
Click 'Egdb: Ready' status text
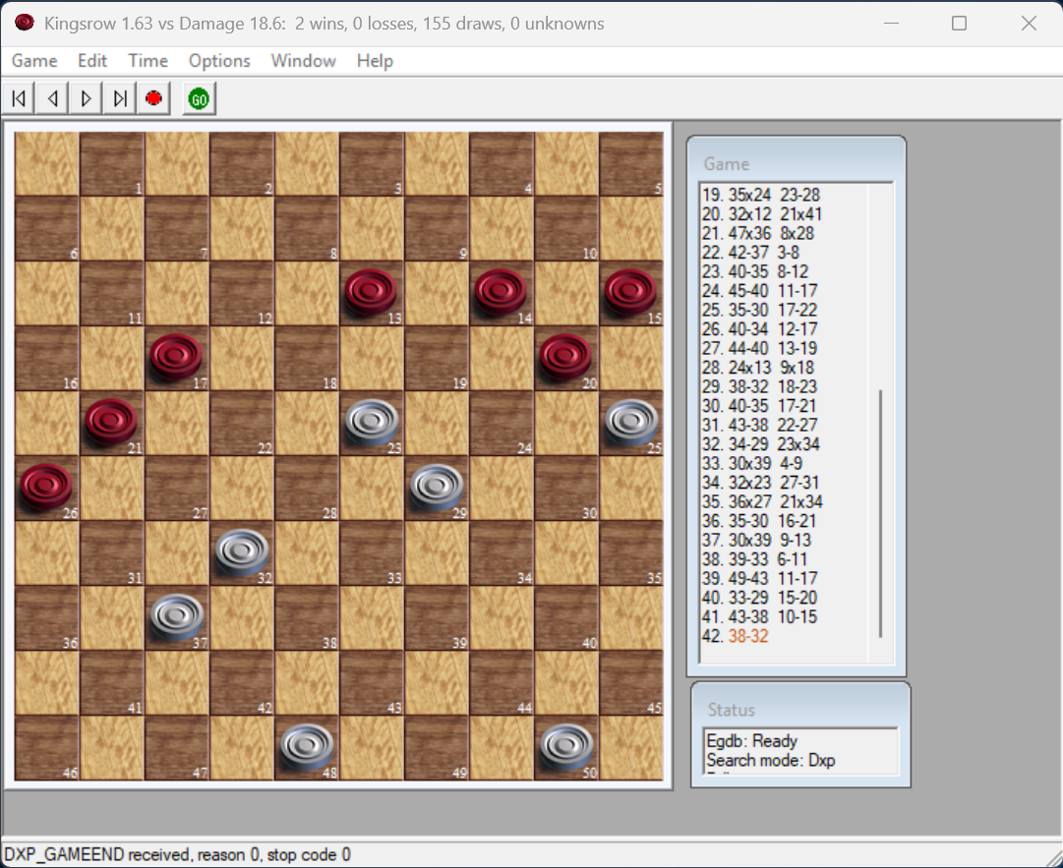[752, 740]
